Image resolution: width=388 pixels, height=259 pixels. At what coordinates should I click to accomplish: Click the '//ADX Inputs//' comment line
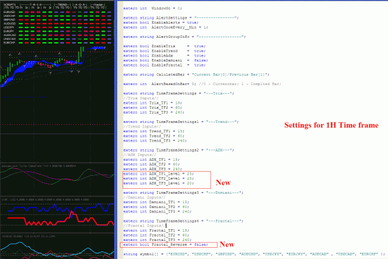pos(140,155)
